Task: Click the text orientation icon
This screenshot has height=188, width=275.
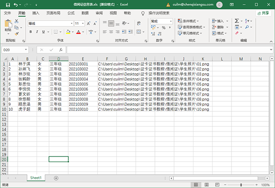Action: (124, 23)
